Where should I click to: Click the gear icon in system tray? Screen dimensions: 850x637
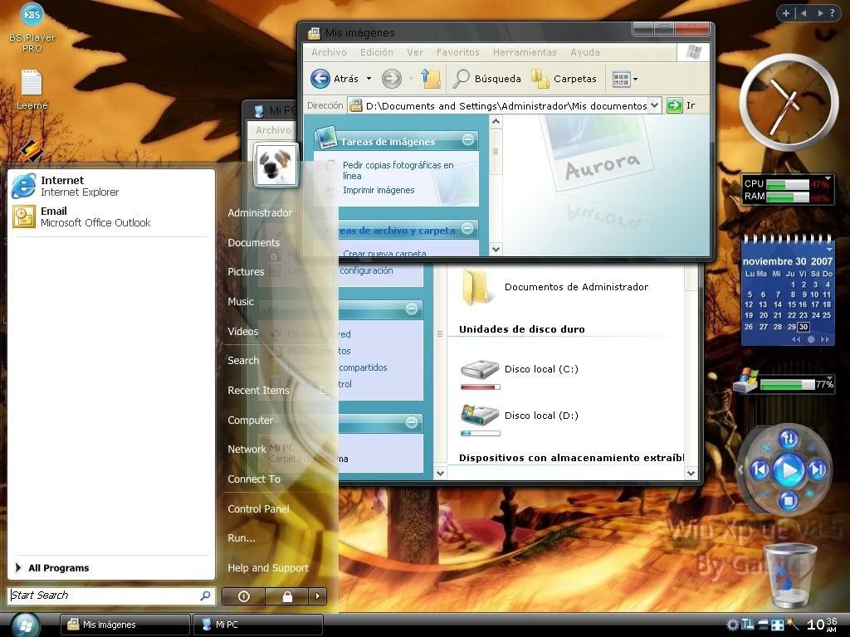click(x=732, y=625)
